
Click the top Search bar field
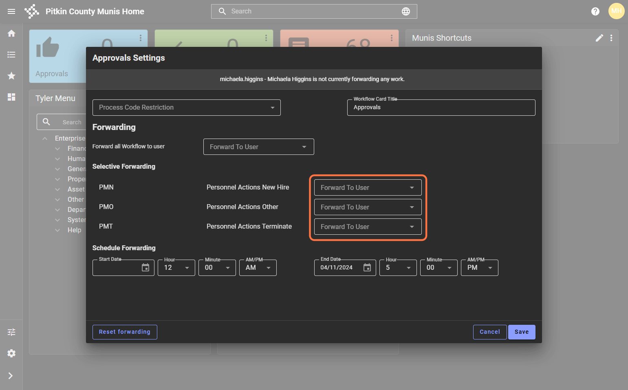tap(314, 11)
